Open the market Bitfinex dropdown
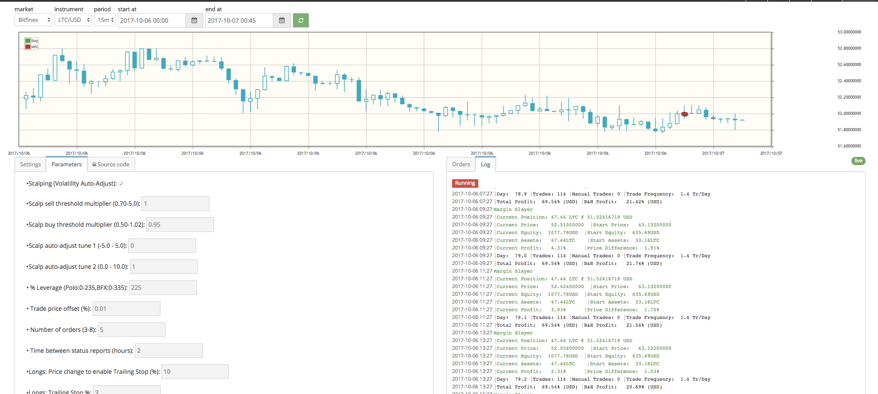 point(33,20)
